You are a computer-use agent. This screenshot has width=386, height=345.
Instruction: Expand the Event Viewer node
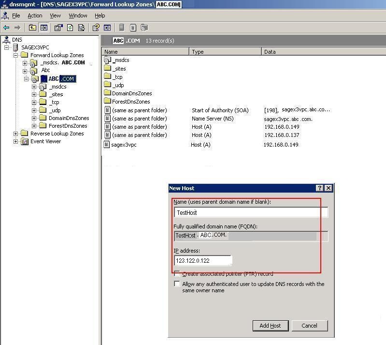(x=16, y=142)
